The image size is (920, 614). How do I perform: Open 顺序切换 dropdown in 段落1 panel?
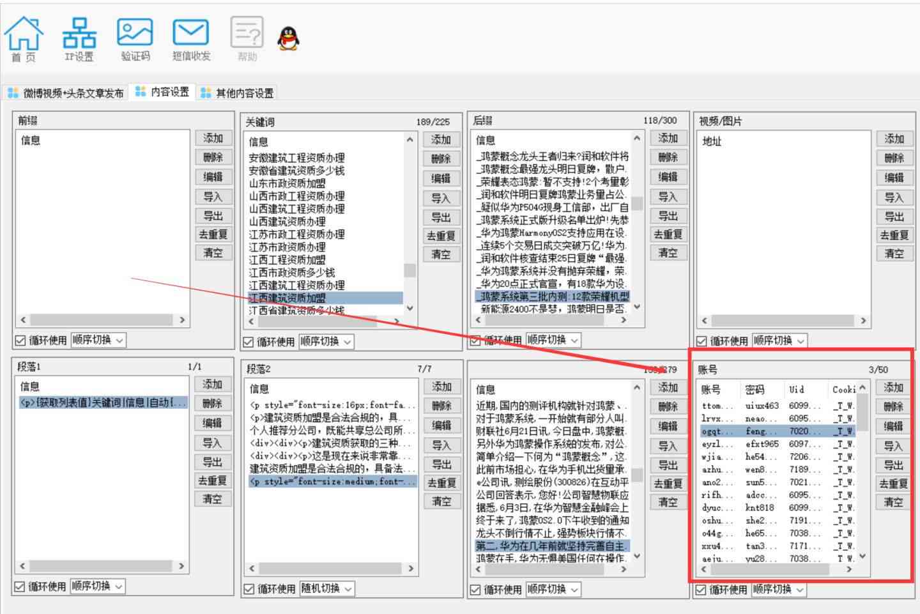(98, 587)
